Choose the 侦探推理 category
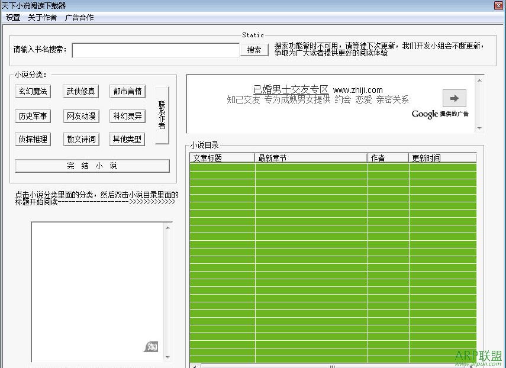 [x=33, y=140]
